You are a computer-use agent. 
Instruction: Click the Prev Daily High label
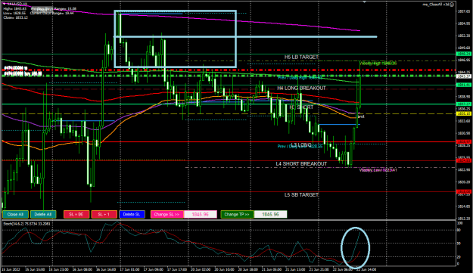300,78
